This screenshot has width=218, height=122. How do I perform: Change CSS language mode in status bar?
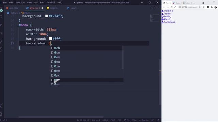click(119, 120)
